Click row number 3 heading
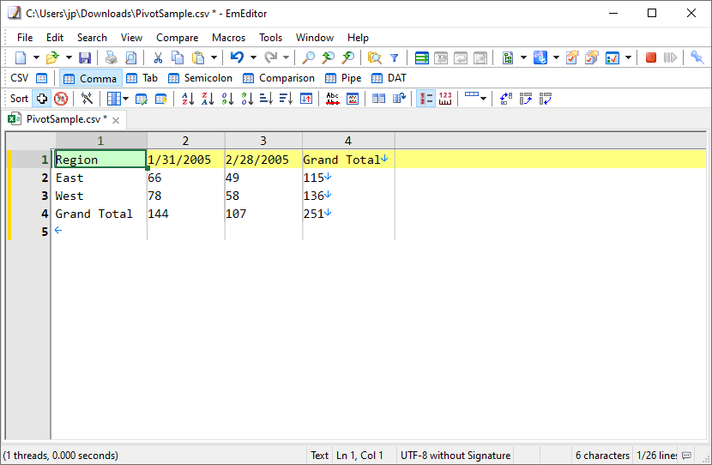Viewport: 712px width, 465px height. point(45,196)
